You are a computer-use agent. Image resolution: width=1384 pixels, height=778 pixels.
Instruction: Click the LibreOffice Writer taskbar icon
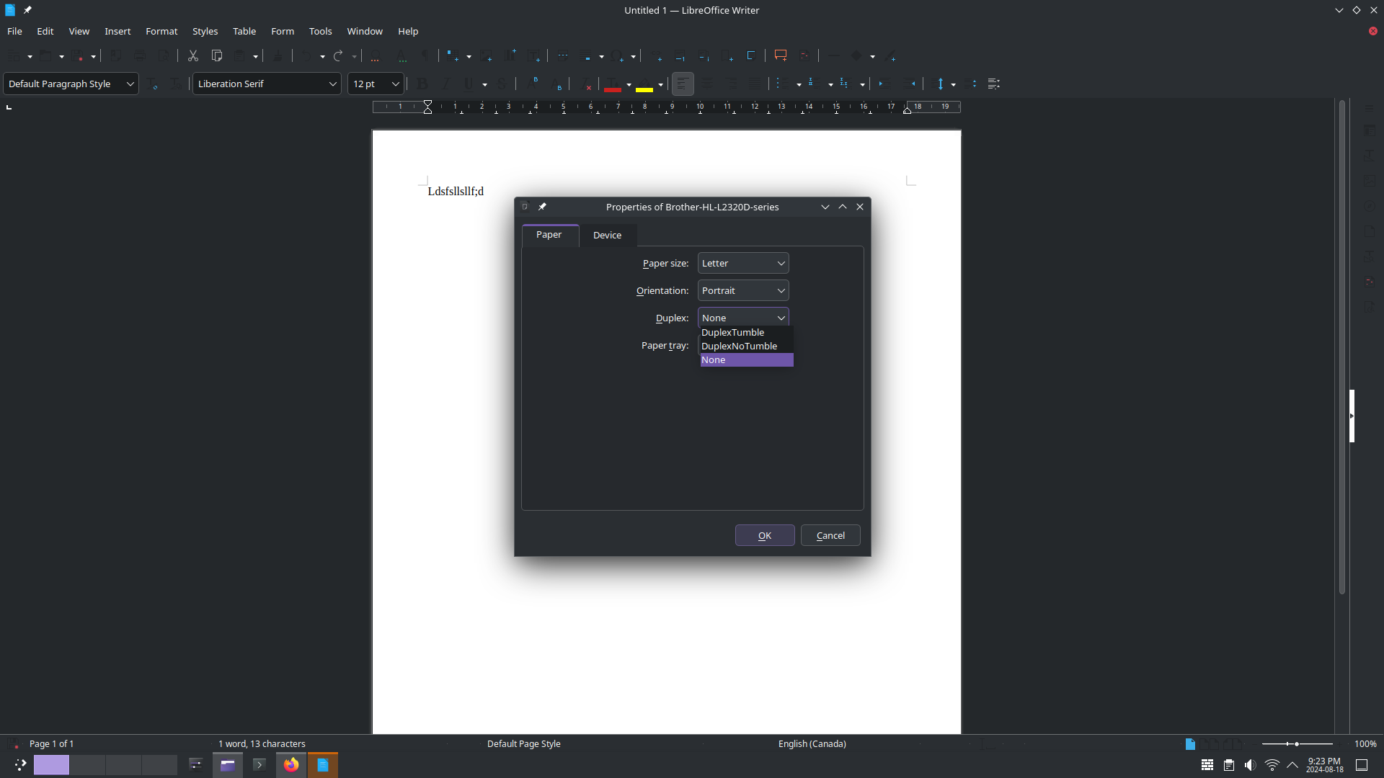coord(323,765)
